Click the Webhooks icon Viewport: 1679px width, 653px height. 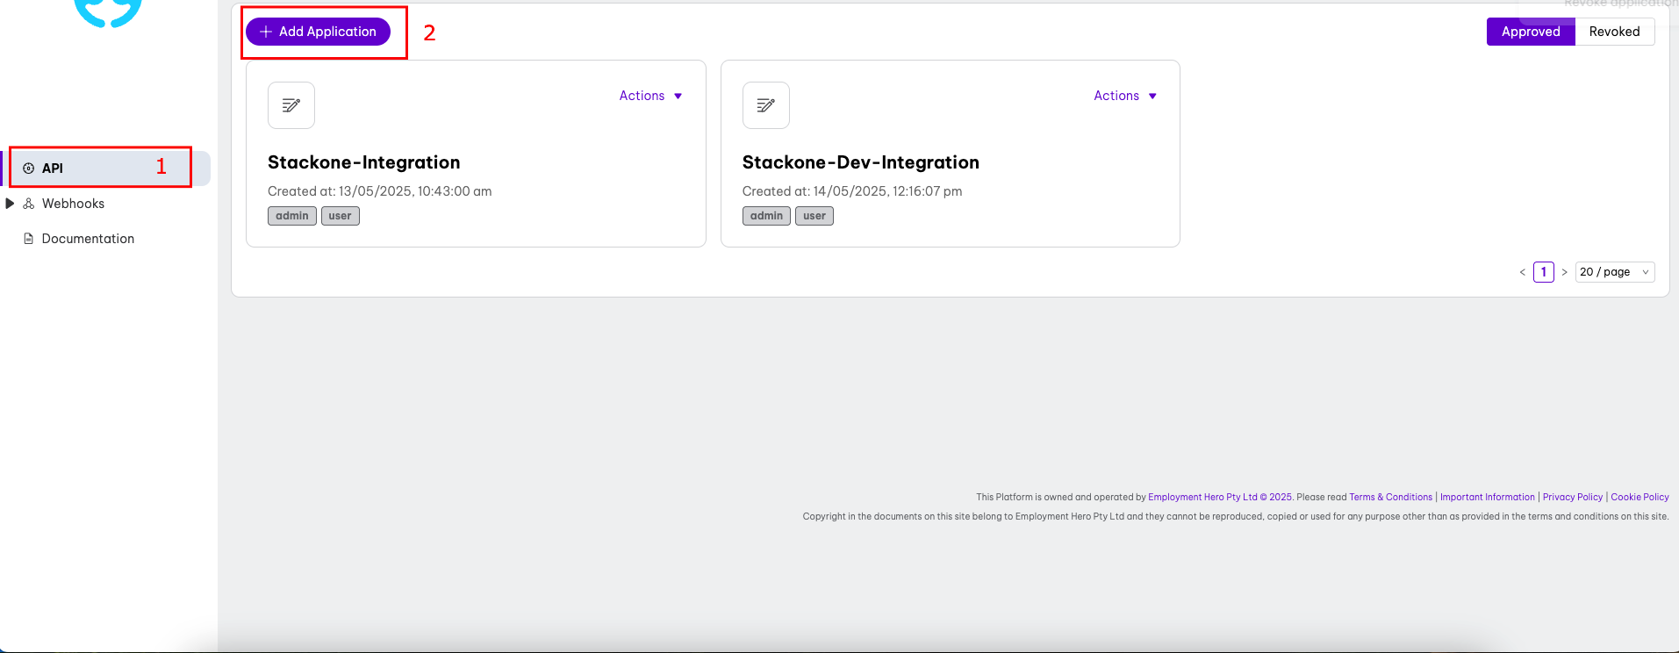coord(29,204)
